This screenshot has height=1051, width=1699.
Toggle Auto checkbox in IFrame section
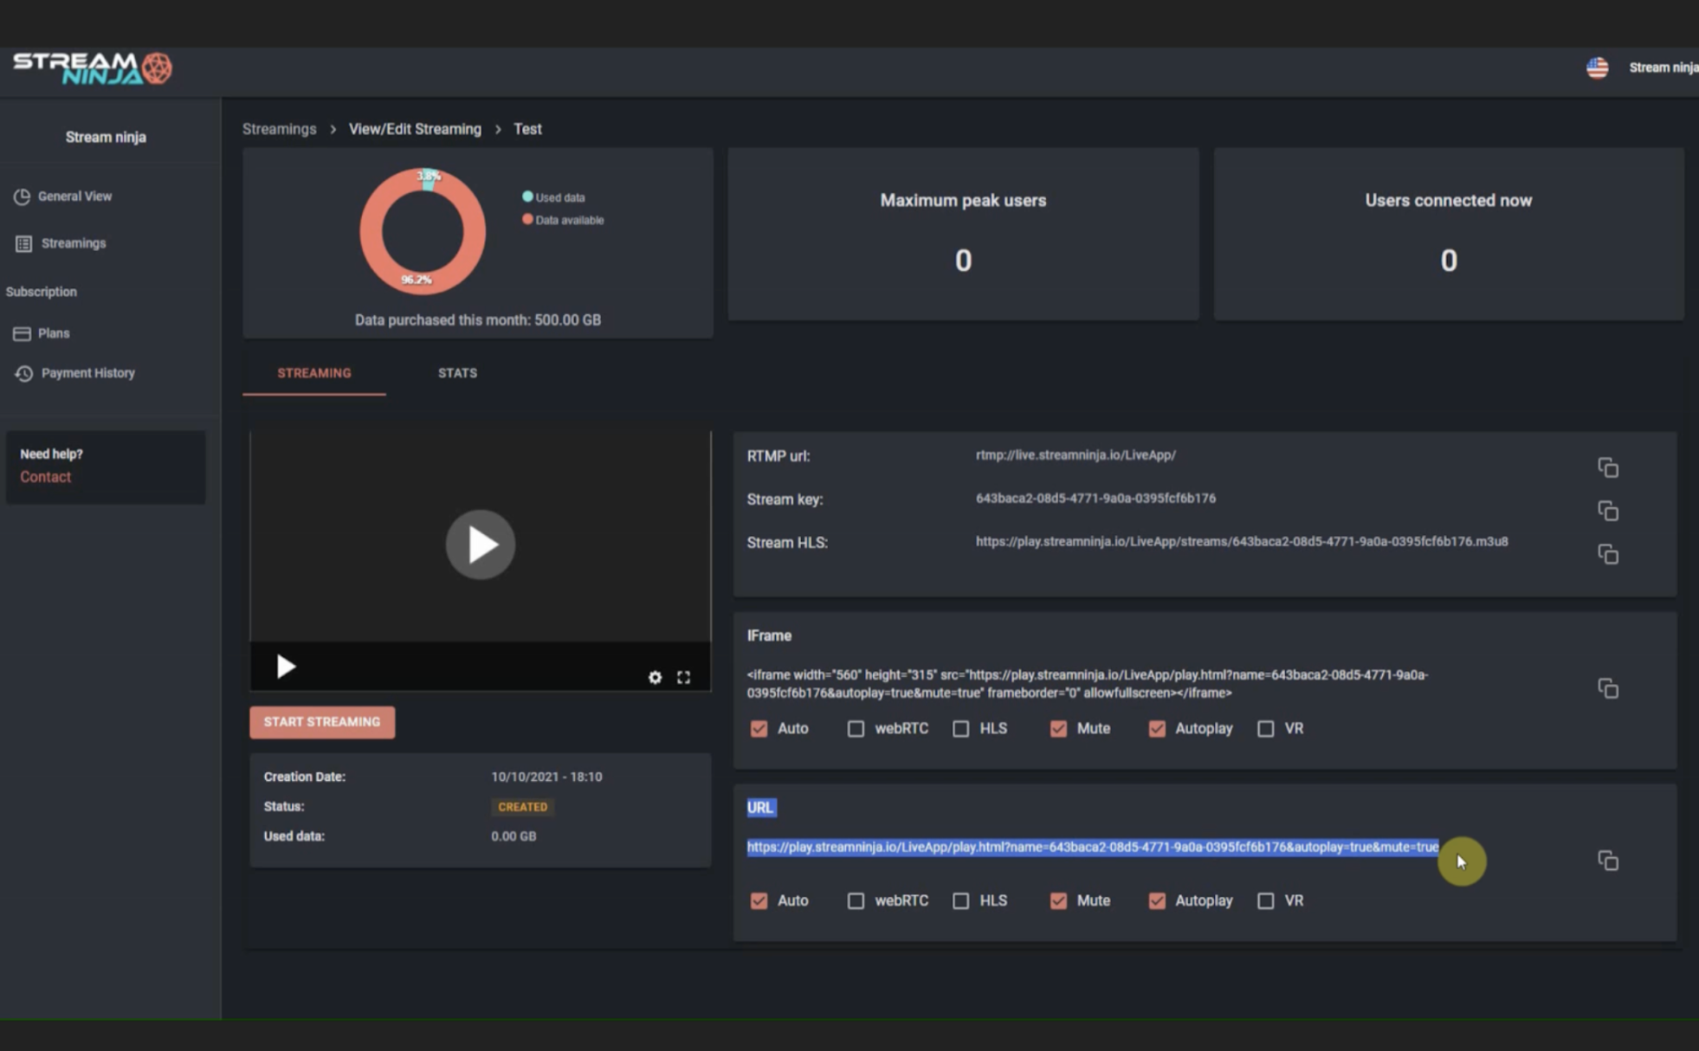pyautogui.click(x=759, y=729)
